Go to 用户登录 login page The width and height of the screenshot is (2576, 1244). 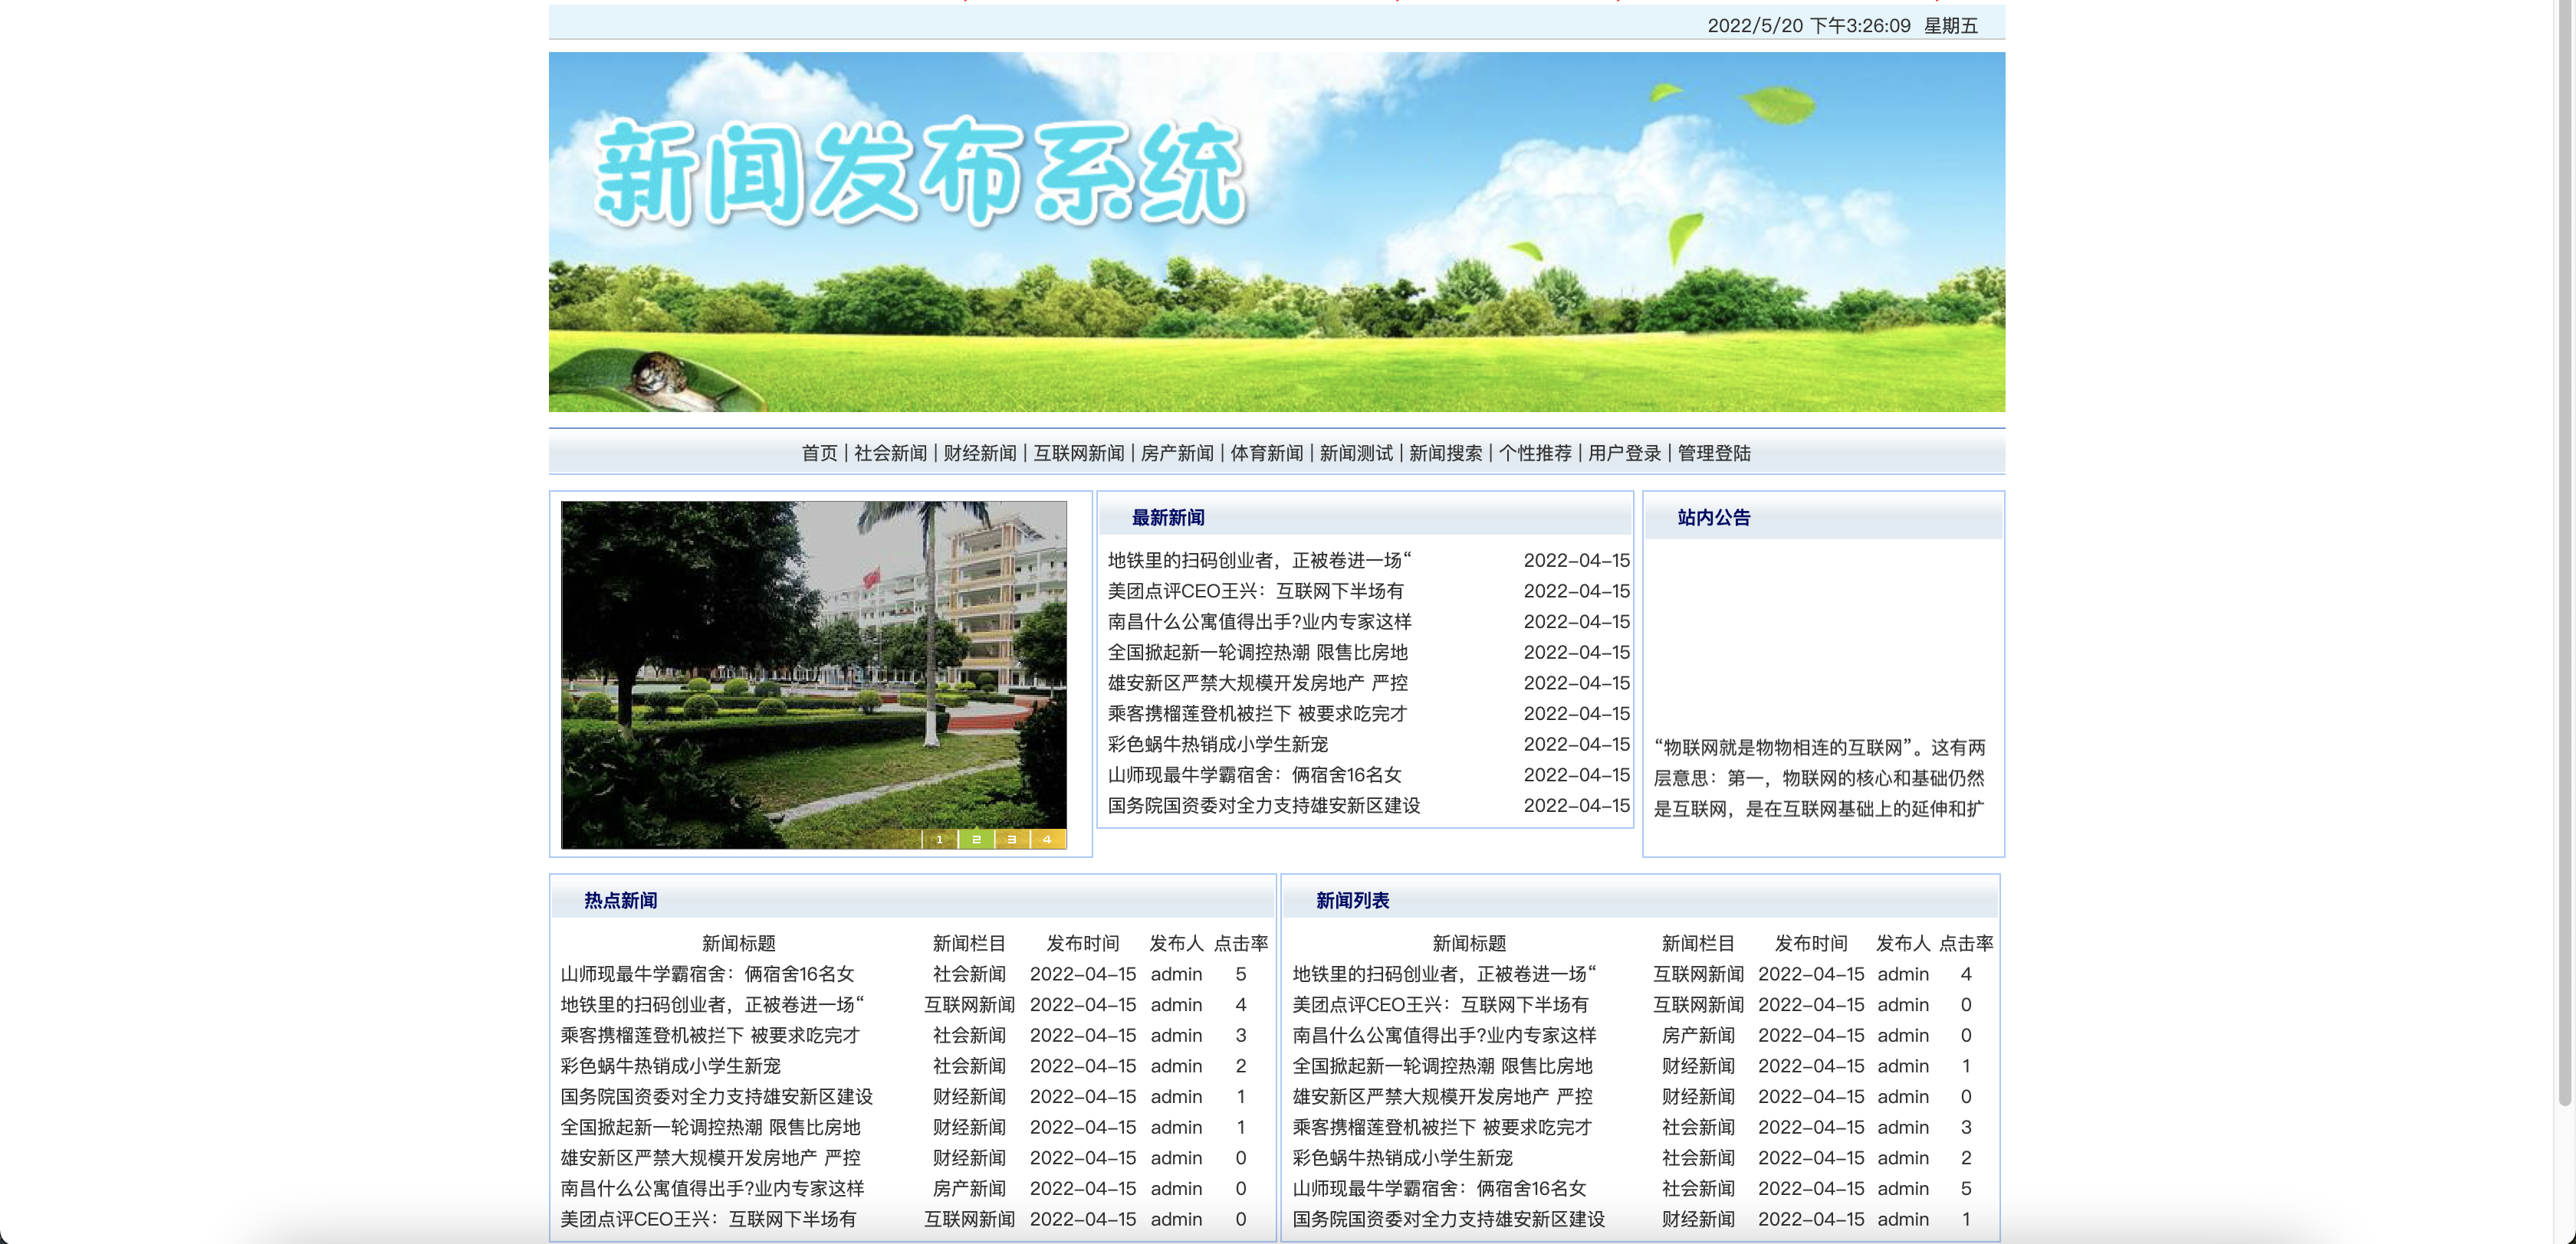[1625, 453]
